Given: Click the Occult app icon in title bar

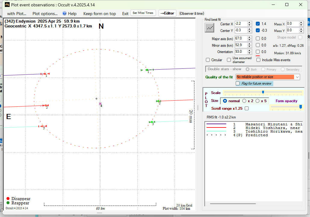Looking at the screenshot, I should click(x=7, y=5).
